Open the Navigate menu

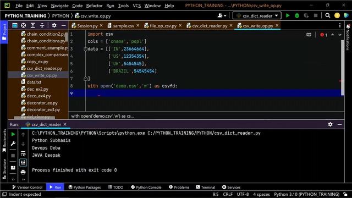pyautogui.click(x=60, y=5)
